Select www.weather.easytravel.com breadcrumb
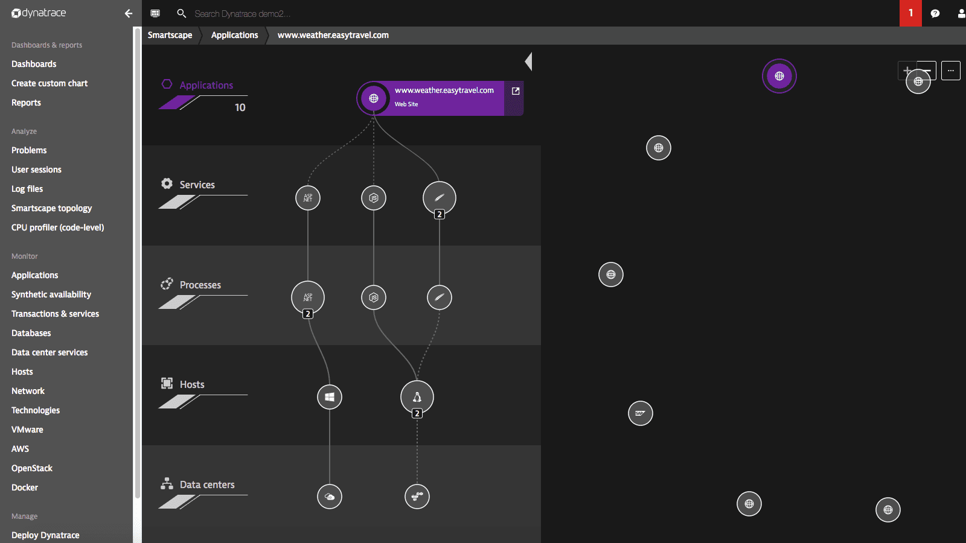Screen dimensions: 966x543 click(333, 35)
